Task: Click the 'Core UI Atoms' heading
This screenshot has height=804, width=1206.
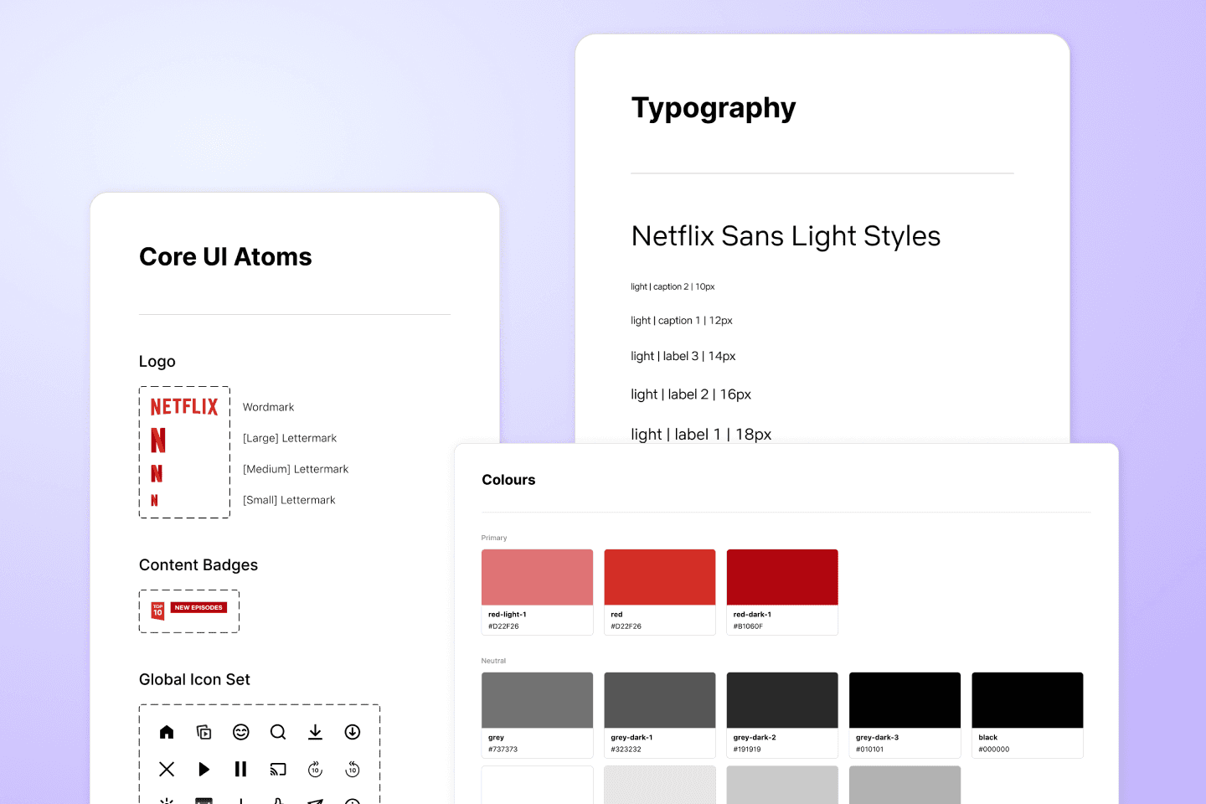Action: click(225, 257)
